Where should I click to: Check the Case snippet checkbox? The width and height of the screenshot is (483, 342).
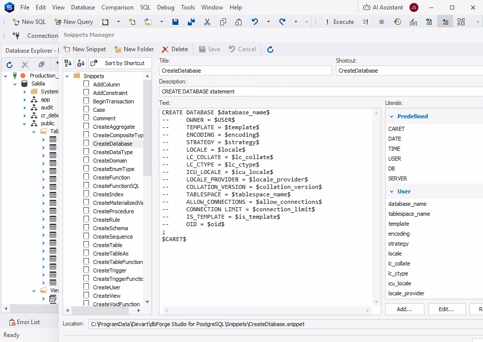pyautogui.click(x=86, y=109)
